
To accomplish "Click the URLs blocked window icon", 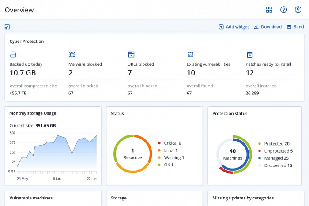I will pyautogui.click(x=131, y=55).
